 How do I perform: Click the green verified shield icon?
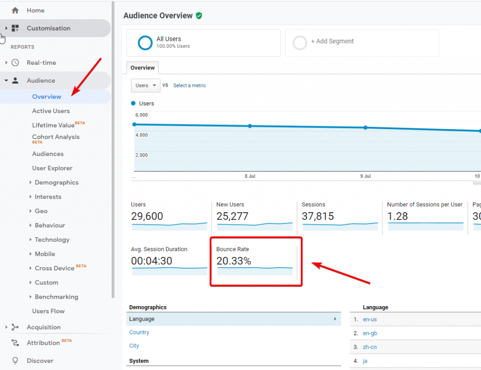pyautogui.click(x=199, y=15)
